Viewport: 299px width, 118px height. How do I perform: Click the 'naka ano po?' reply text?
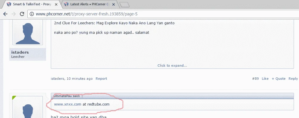click(102, 33)
